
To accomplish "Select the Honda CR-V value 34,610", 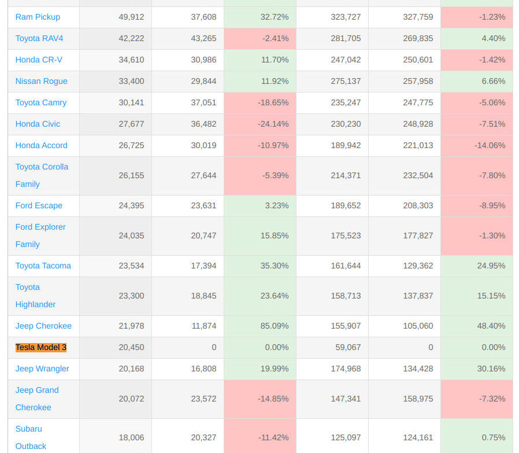I will point(116,60).
